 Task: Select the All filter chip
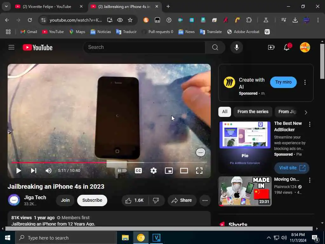point(225,112)
